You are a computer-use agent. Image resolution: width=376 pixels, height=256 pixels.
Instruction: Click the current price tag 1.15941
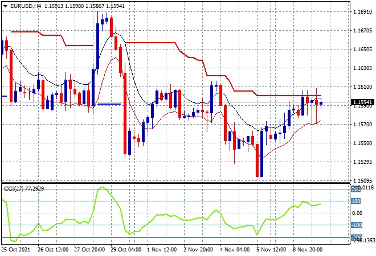(x=362, y=102)
